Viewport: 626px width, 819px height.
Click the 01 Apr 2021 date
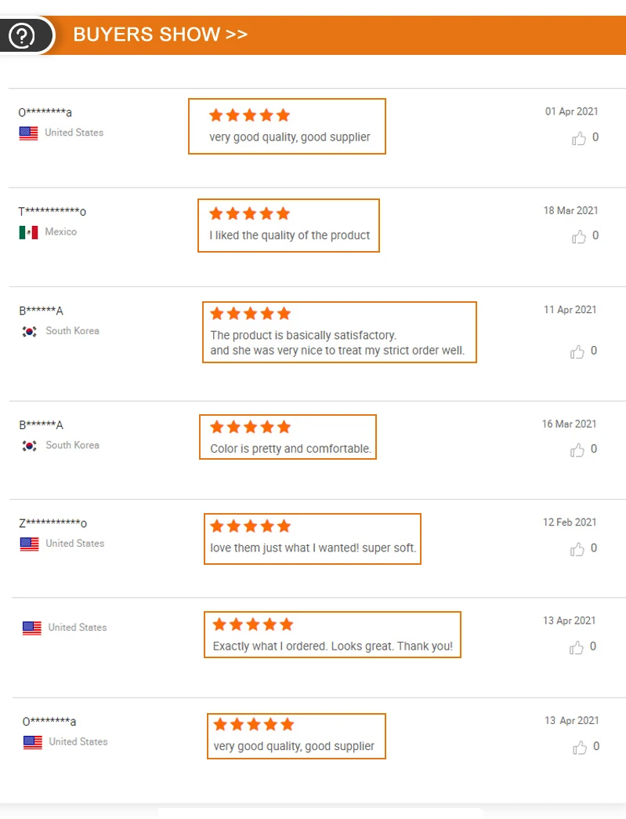pos(571,111)
